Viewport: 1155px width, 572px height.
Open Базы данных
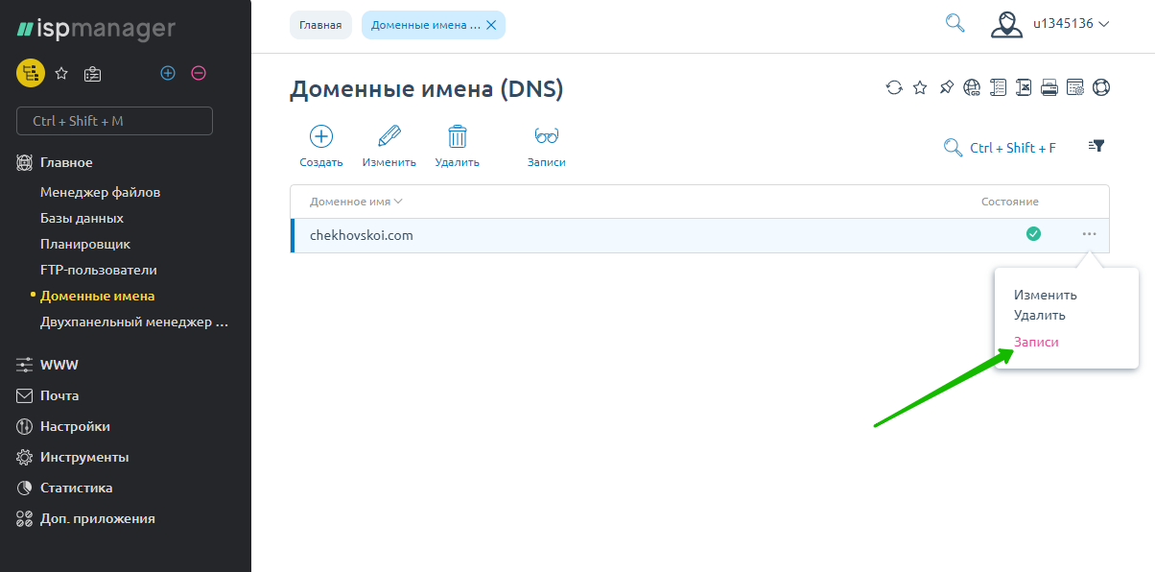tap(82, 218)
